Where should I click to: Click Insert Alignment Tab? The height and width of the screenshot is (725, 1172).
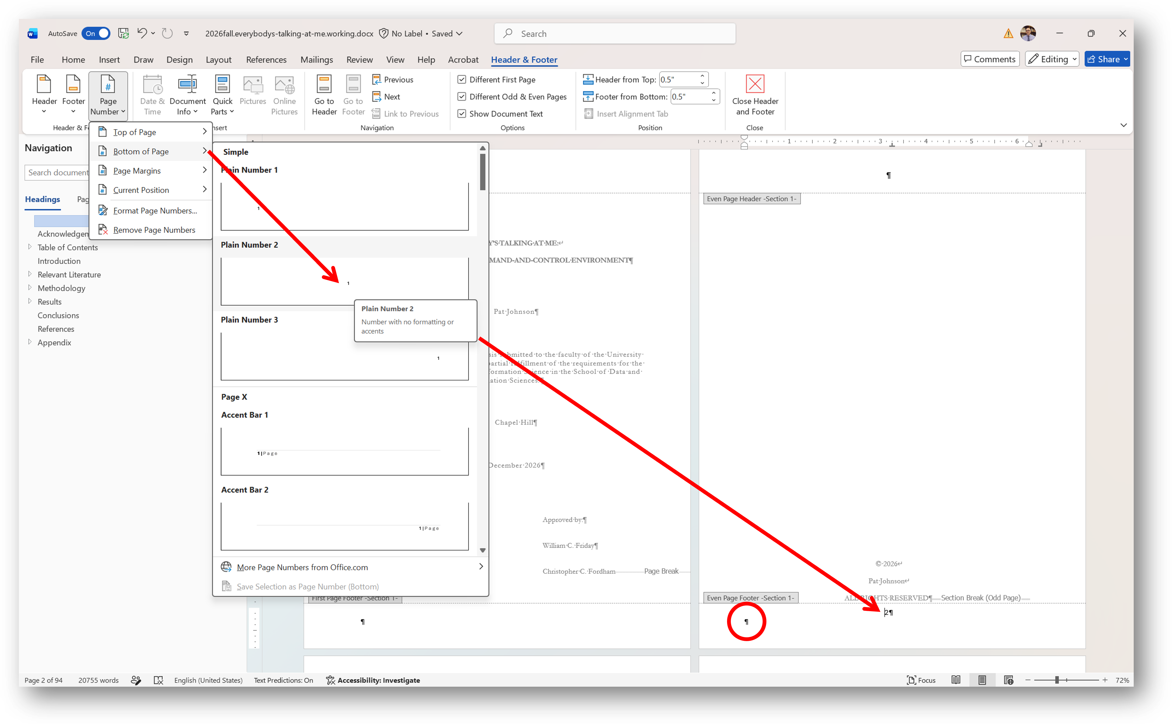[626, 114]
